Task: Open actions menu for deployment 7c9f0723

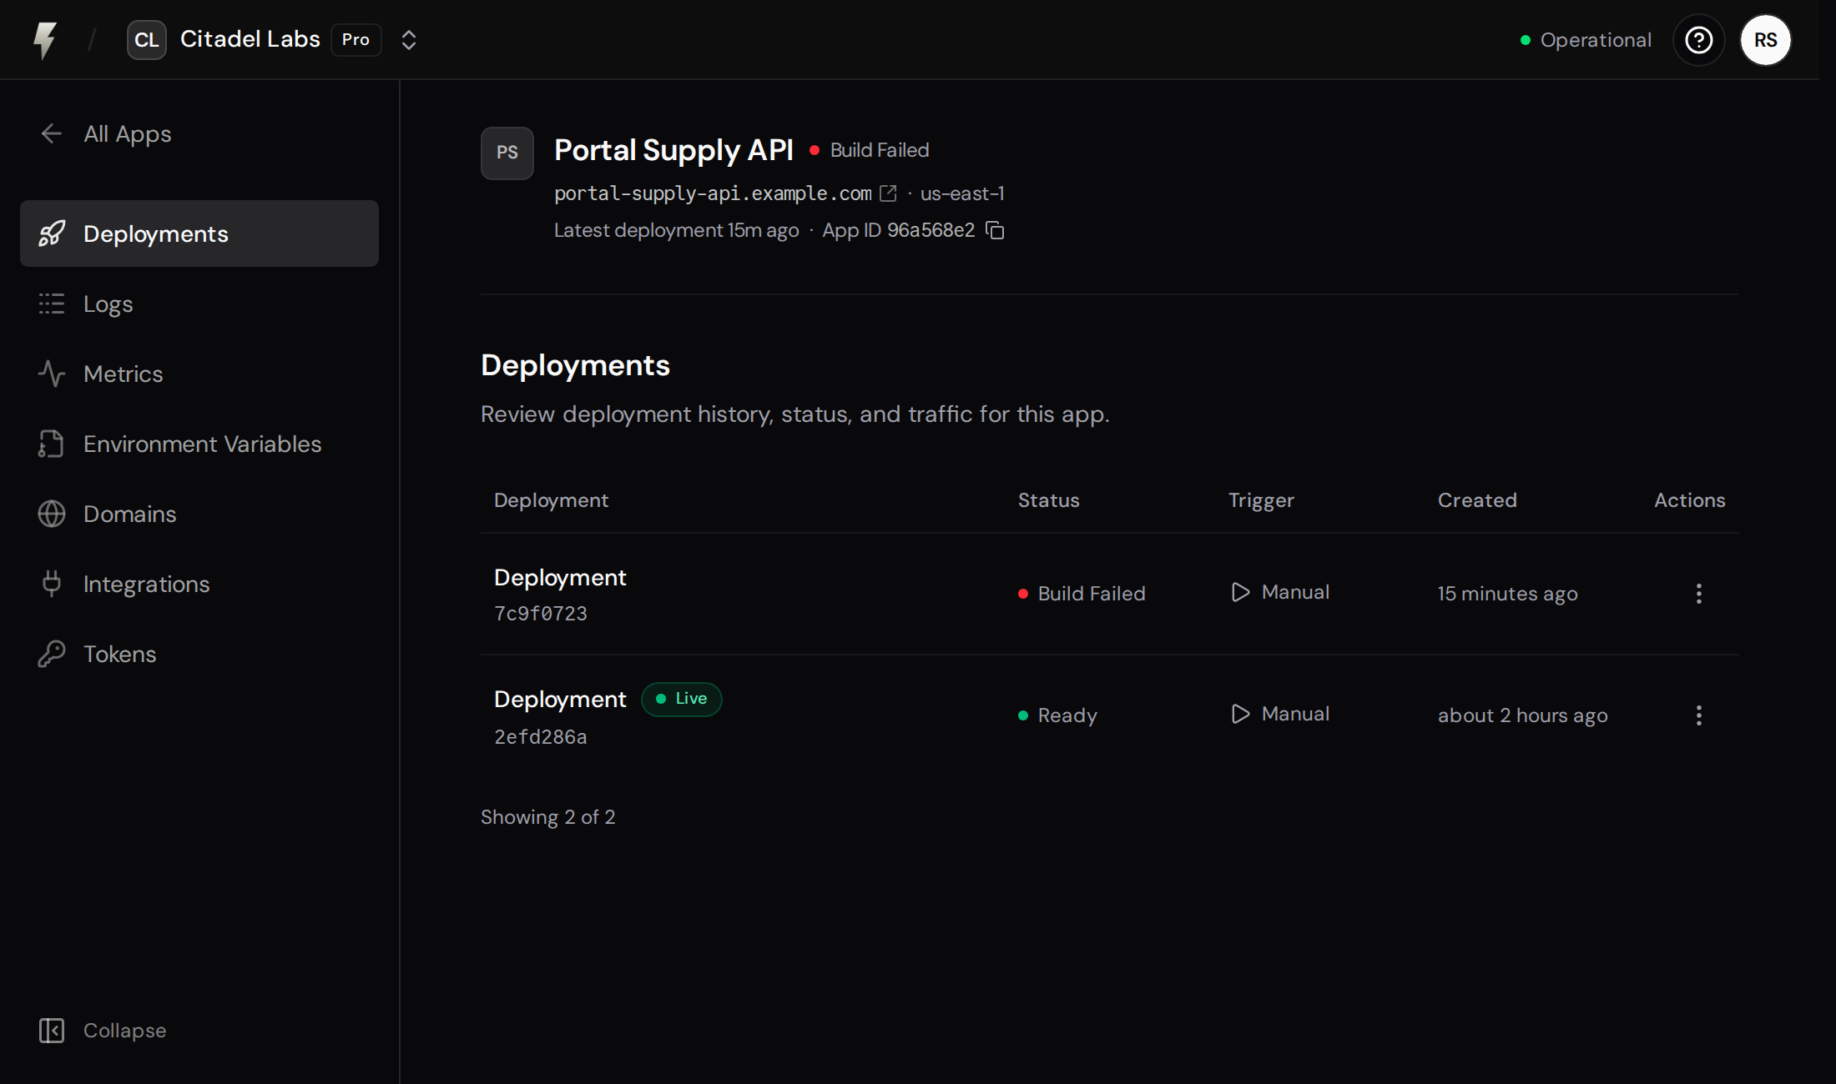Action: coord(1699,594)
